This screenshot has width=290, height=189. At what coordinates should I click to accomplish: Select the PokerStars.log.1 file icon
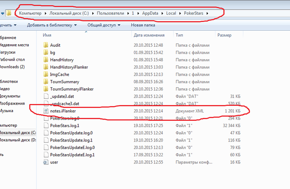coord(46,125)
